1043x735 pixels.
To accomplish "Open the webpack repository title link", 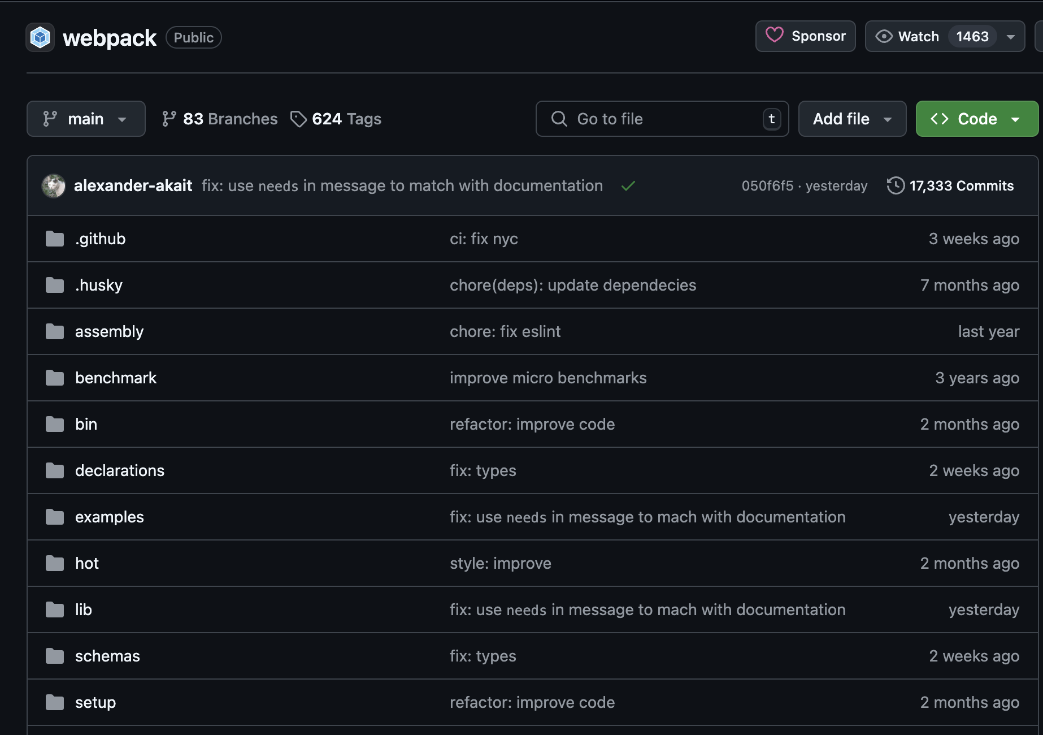I will pyautogui.click(x=110, y=38).
